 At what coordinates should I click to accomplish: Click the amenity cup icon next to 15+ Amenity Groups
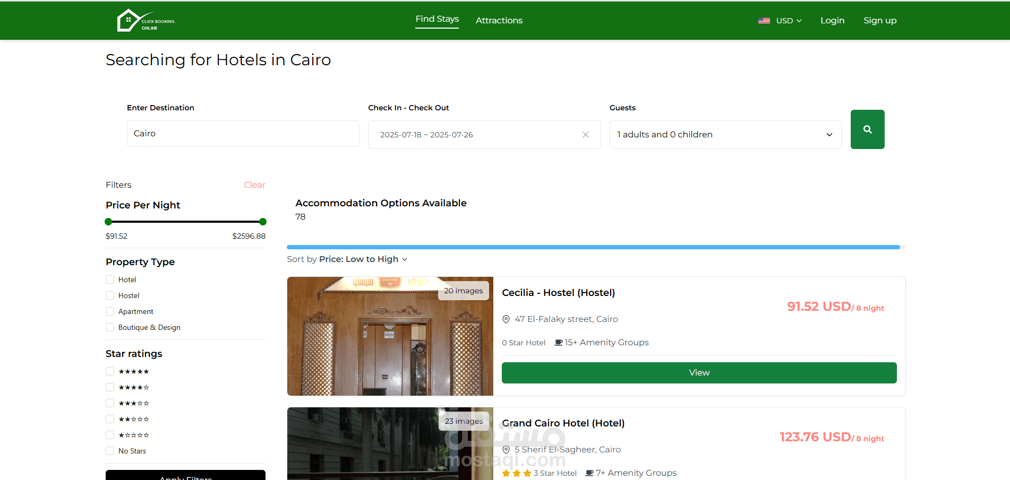559,343
